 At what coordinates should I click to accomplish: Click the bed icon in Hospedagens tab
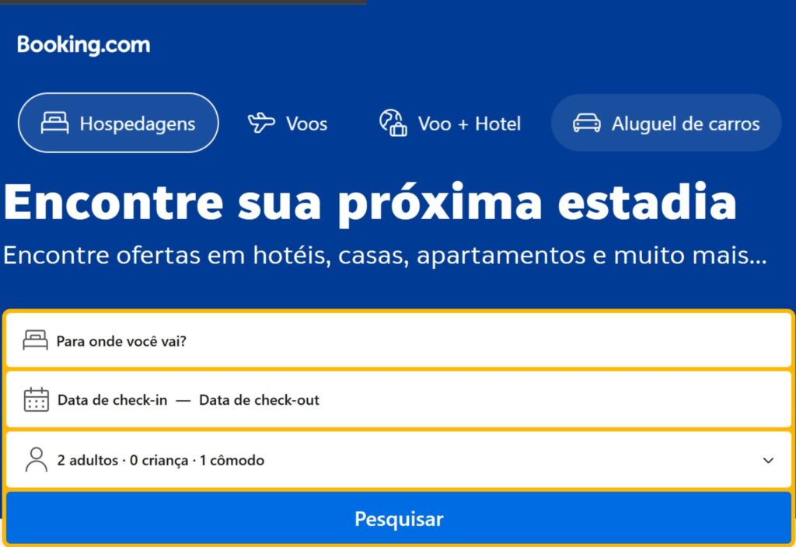[54, 123]
